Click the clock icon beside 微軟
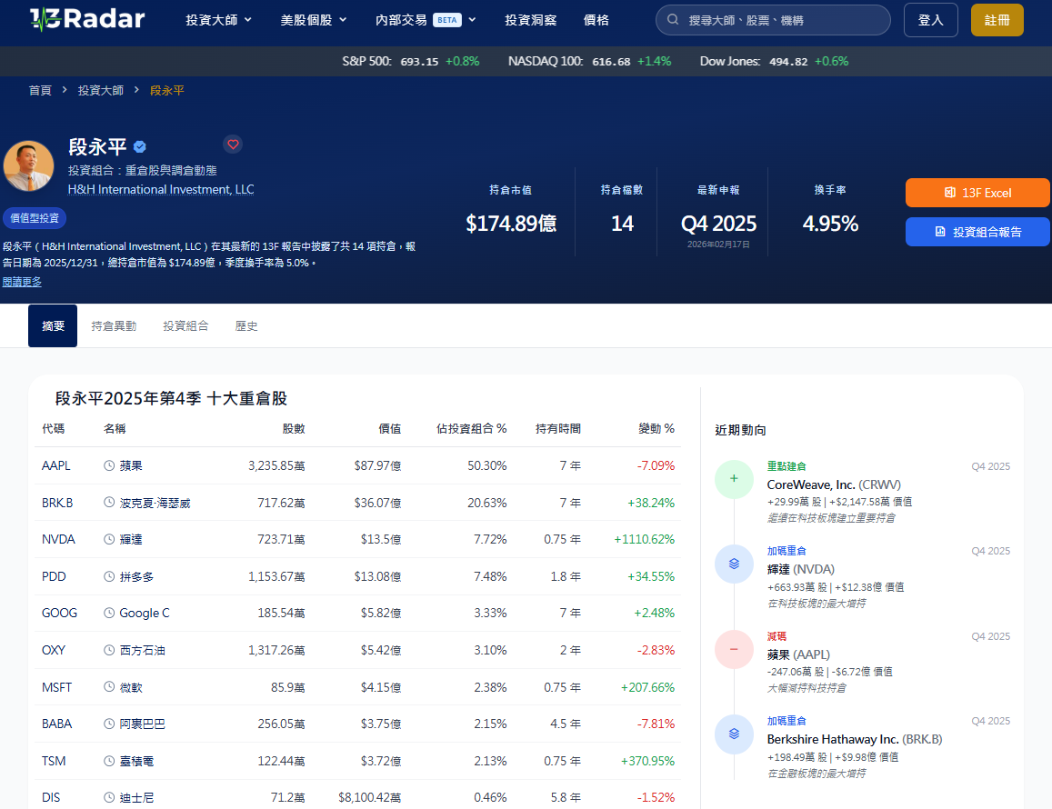Viewport: 1052px width, 809px height. [109, 687]
